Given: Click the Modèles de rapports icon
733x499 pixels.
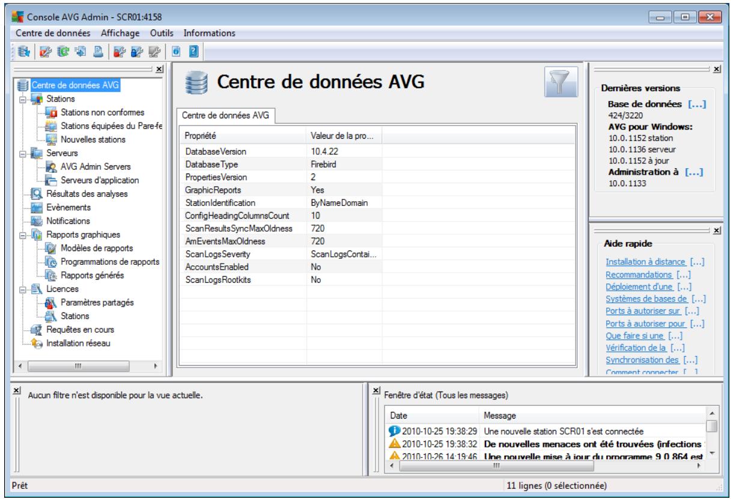Looking at the screenshot, I should 50,249.
